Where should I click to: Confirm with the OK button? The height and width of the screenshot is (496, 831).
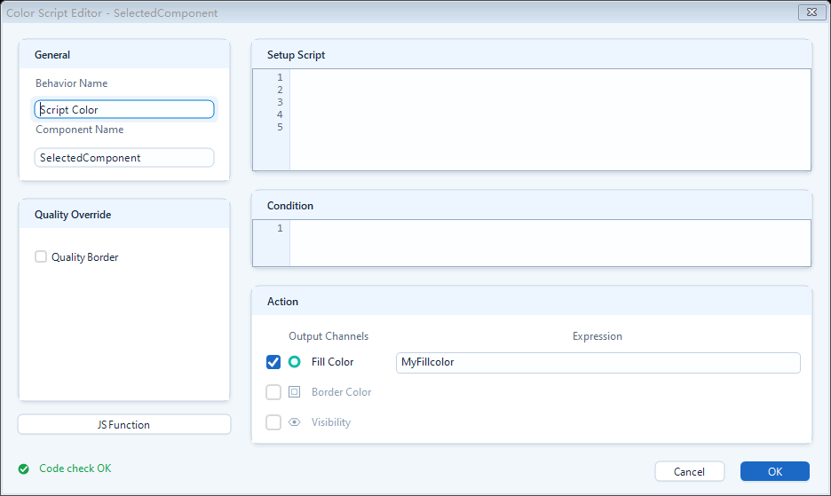point(775,472)
